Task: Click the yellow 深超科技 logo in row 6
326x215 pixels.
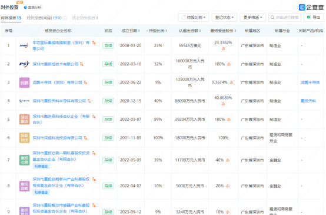Action: (24, 138)
